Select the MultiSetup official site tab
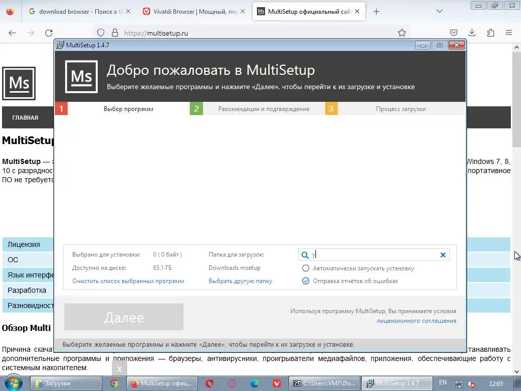The width and height of the screenshot is (521, 391). coord(309,12)
